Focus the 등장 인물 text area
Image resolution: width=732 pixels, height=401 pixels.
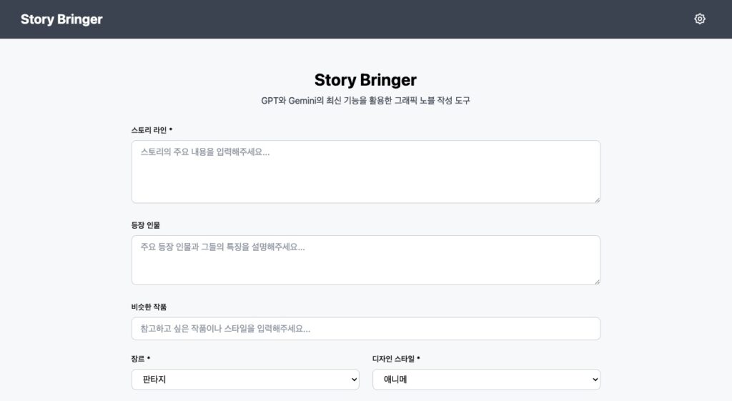pos(365,260)
